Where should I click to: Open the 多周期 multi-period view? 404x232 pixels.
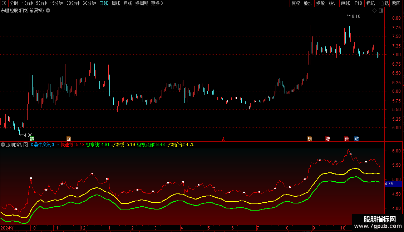coord(142,3)
